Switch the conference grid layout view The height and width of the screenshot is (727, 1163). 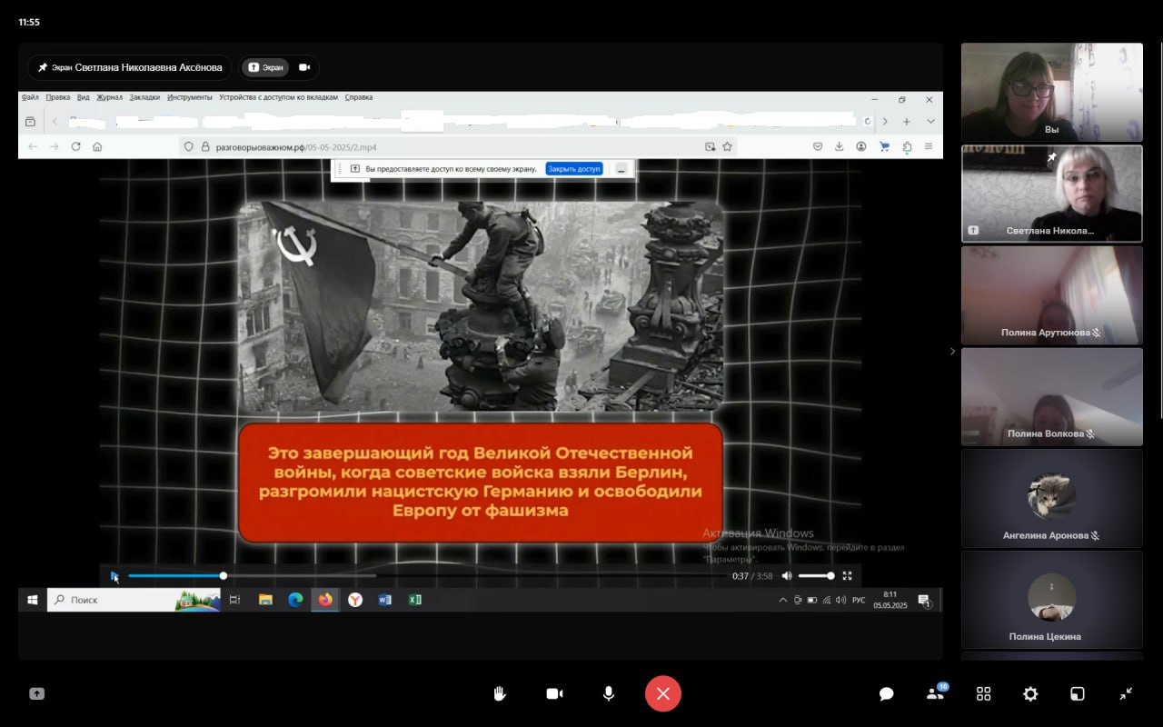pyautogui.click(x=983, y=693)
